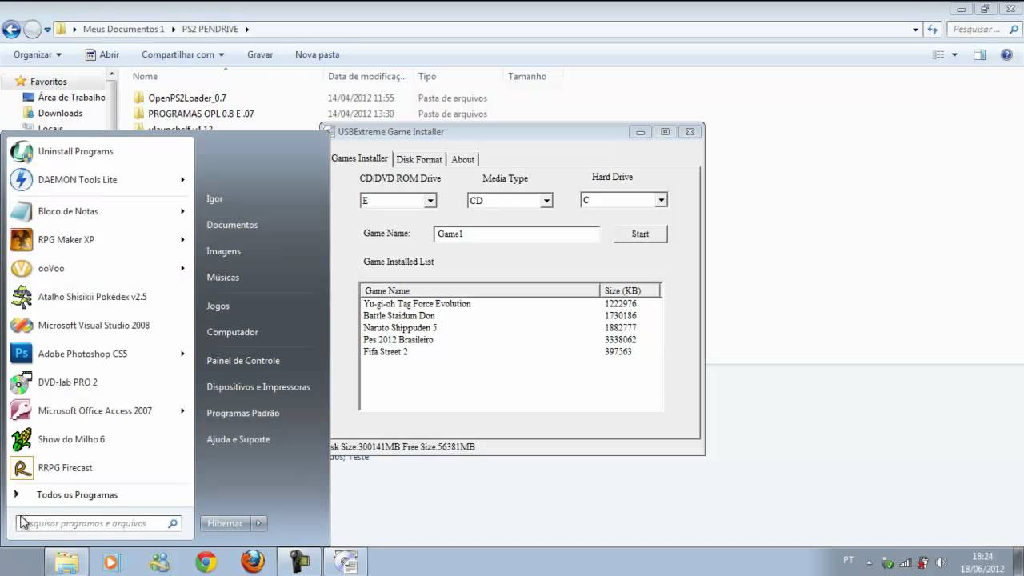Open Explorer help question-mark icon
Viewport: 1024px width, 576px height.
1006,54
